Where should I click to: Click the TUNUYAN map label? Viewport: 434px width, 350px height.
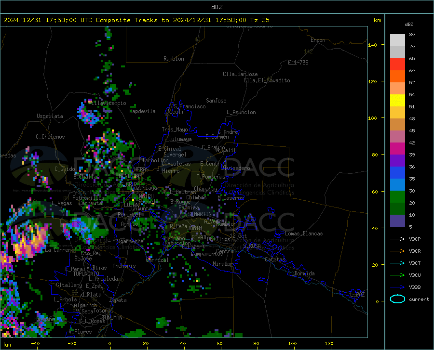pos(112,318)
